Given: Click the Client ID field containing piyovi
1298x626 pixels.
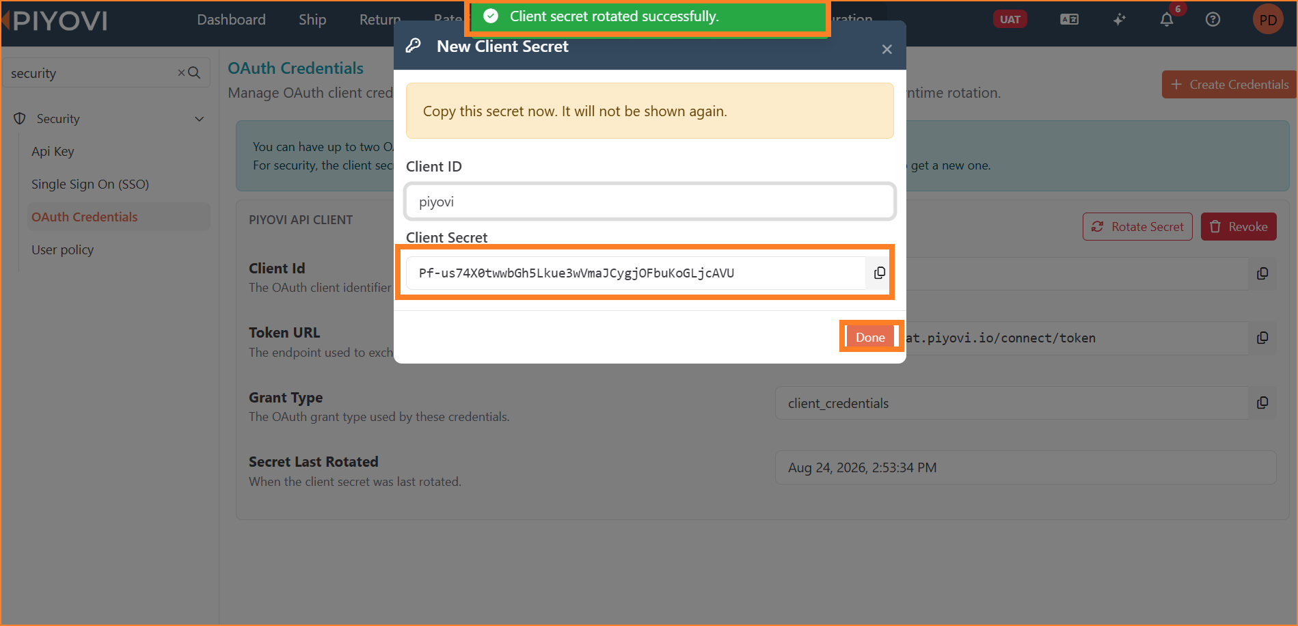Looking at the screenshot, I should pyautogui.click(x=649, y=202).
